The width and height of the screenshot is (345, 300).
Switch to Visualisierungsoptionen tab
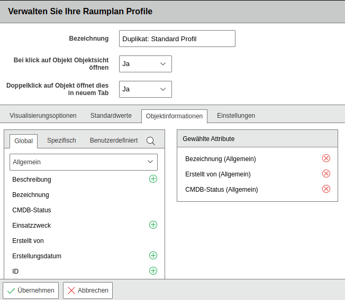pyautogui.click(x=43, y=116)
